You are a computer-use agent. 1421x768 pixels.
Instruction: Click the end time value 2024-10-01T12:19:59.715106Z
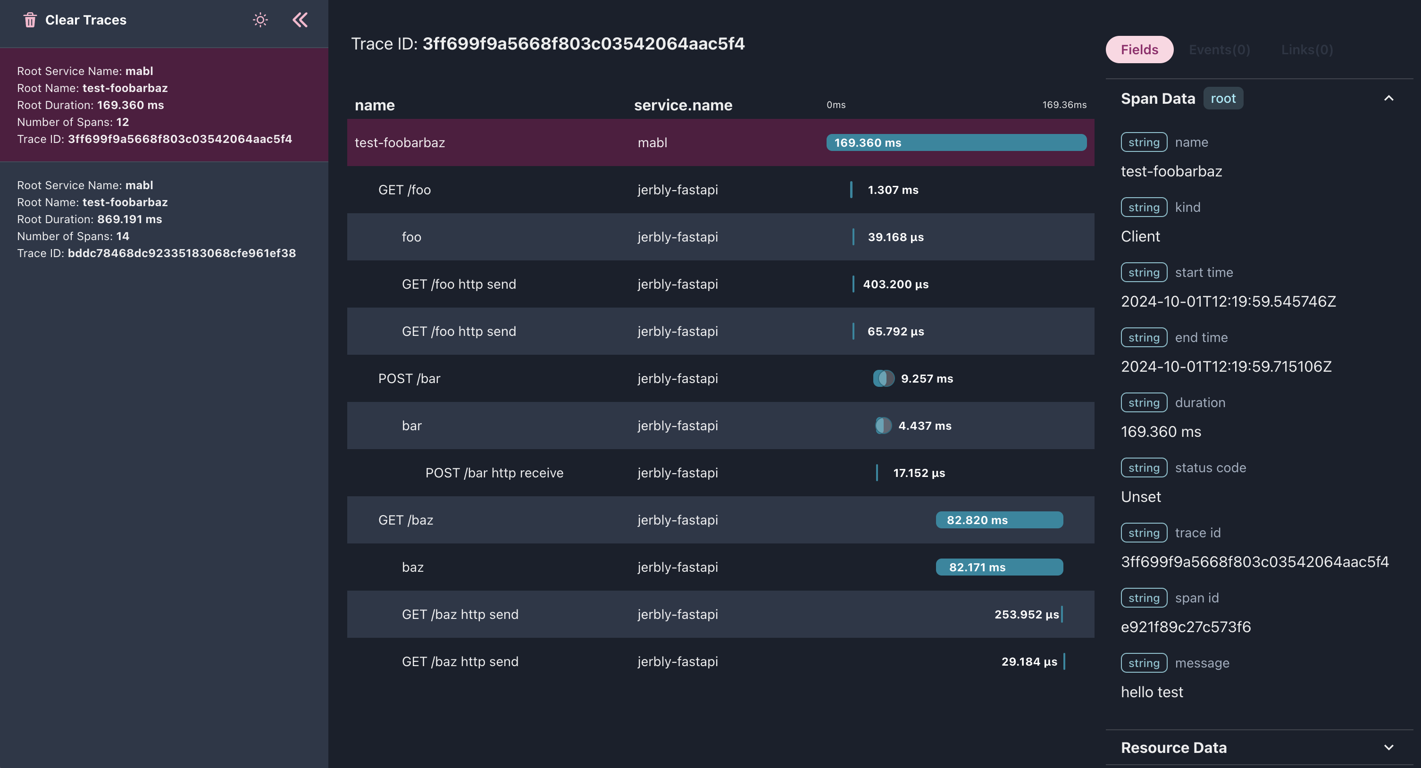[x=1226, y=367]
